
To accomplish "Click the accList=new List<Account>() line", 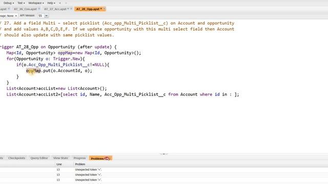I will (56, 88).
